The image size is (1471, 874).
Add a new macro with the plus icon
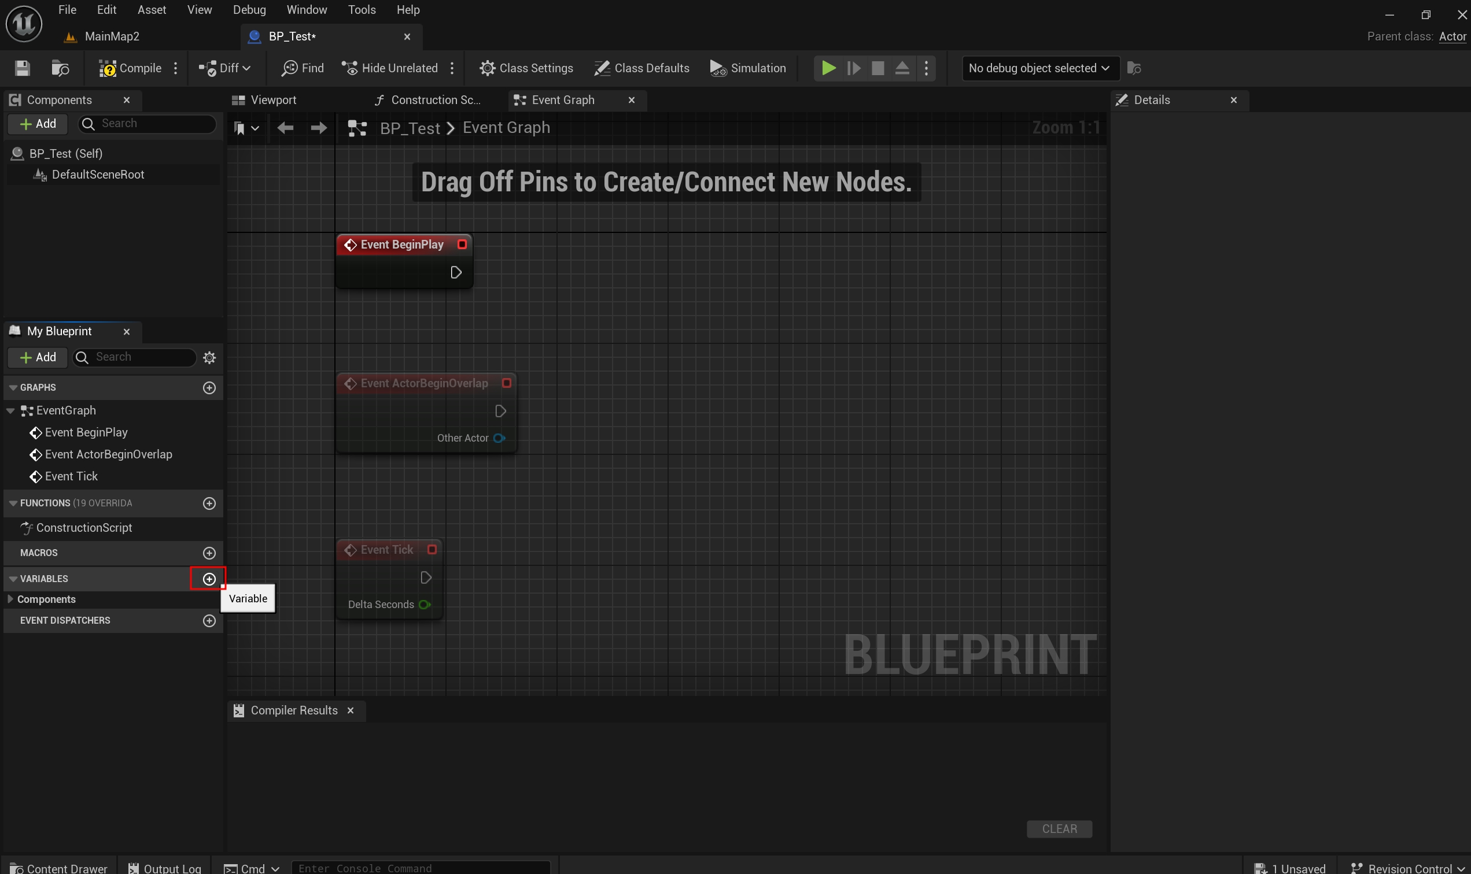click(209, 553)
